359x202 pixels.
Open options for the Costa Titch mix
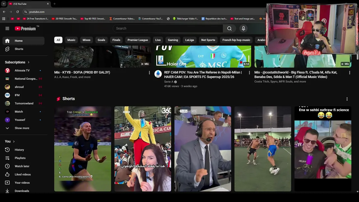pos(349,73)
